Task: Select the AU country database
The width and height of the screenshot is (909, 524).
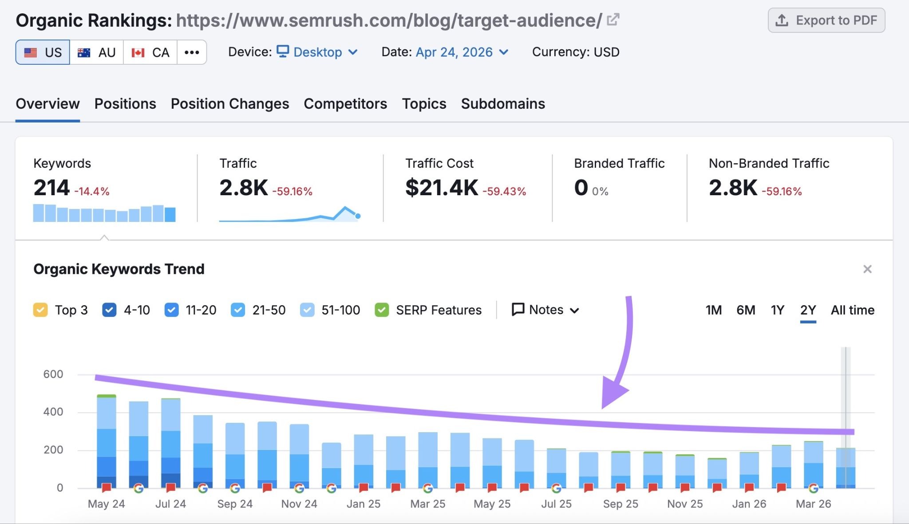Action: [96, 52]
